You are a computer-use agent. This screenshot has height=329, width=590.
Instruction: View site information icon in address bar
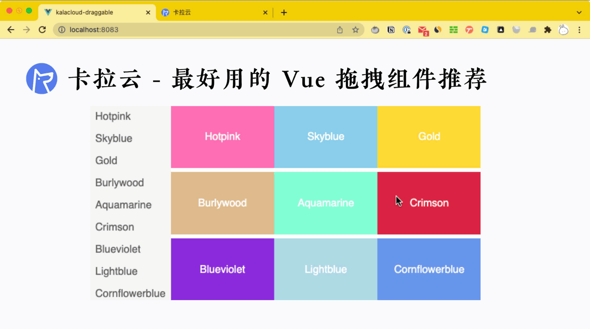[61, 29]
